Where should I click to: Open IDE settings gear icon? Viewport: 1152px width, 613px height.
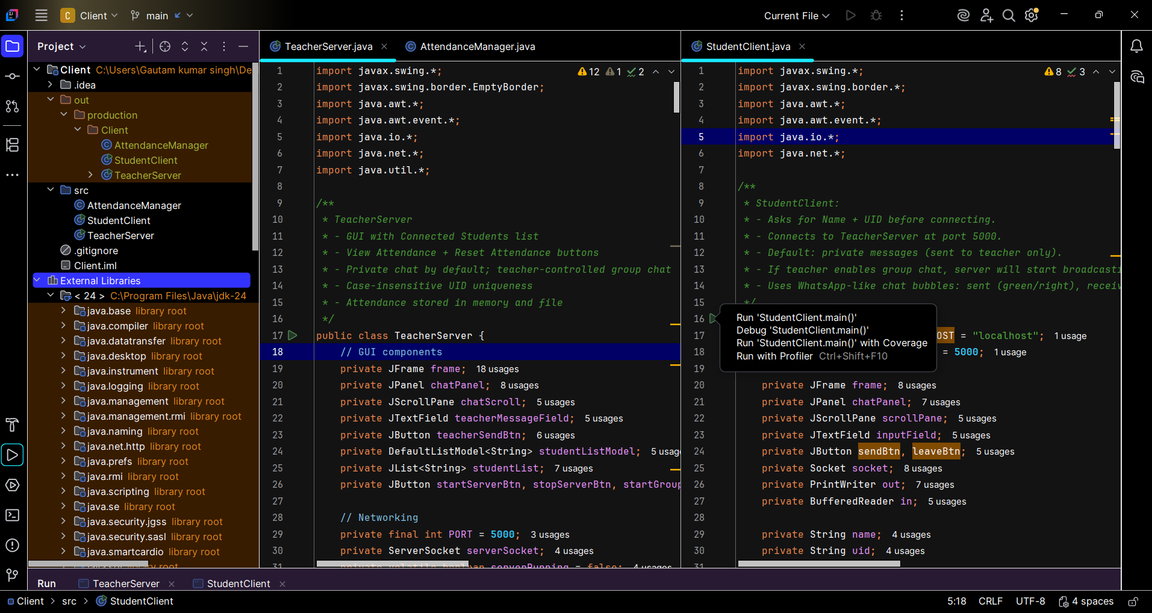point(1032,16)
